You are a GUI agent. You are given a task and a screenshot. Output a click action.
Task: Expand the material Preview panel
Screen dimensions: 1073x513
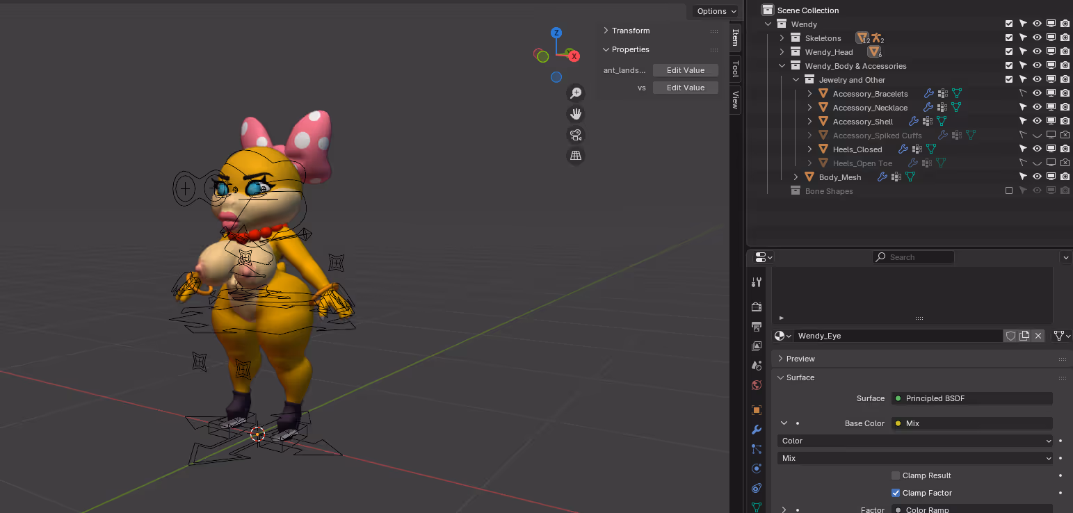click(x=780, y=359)
